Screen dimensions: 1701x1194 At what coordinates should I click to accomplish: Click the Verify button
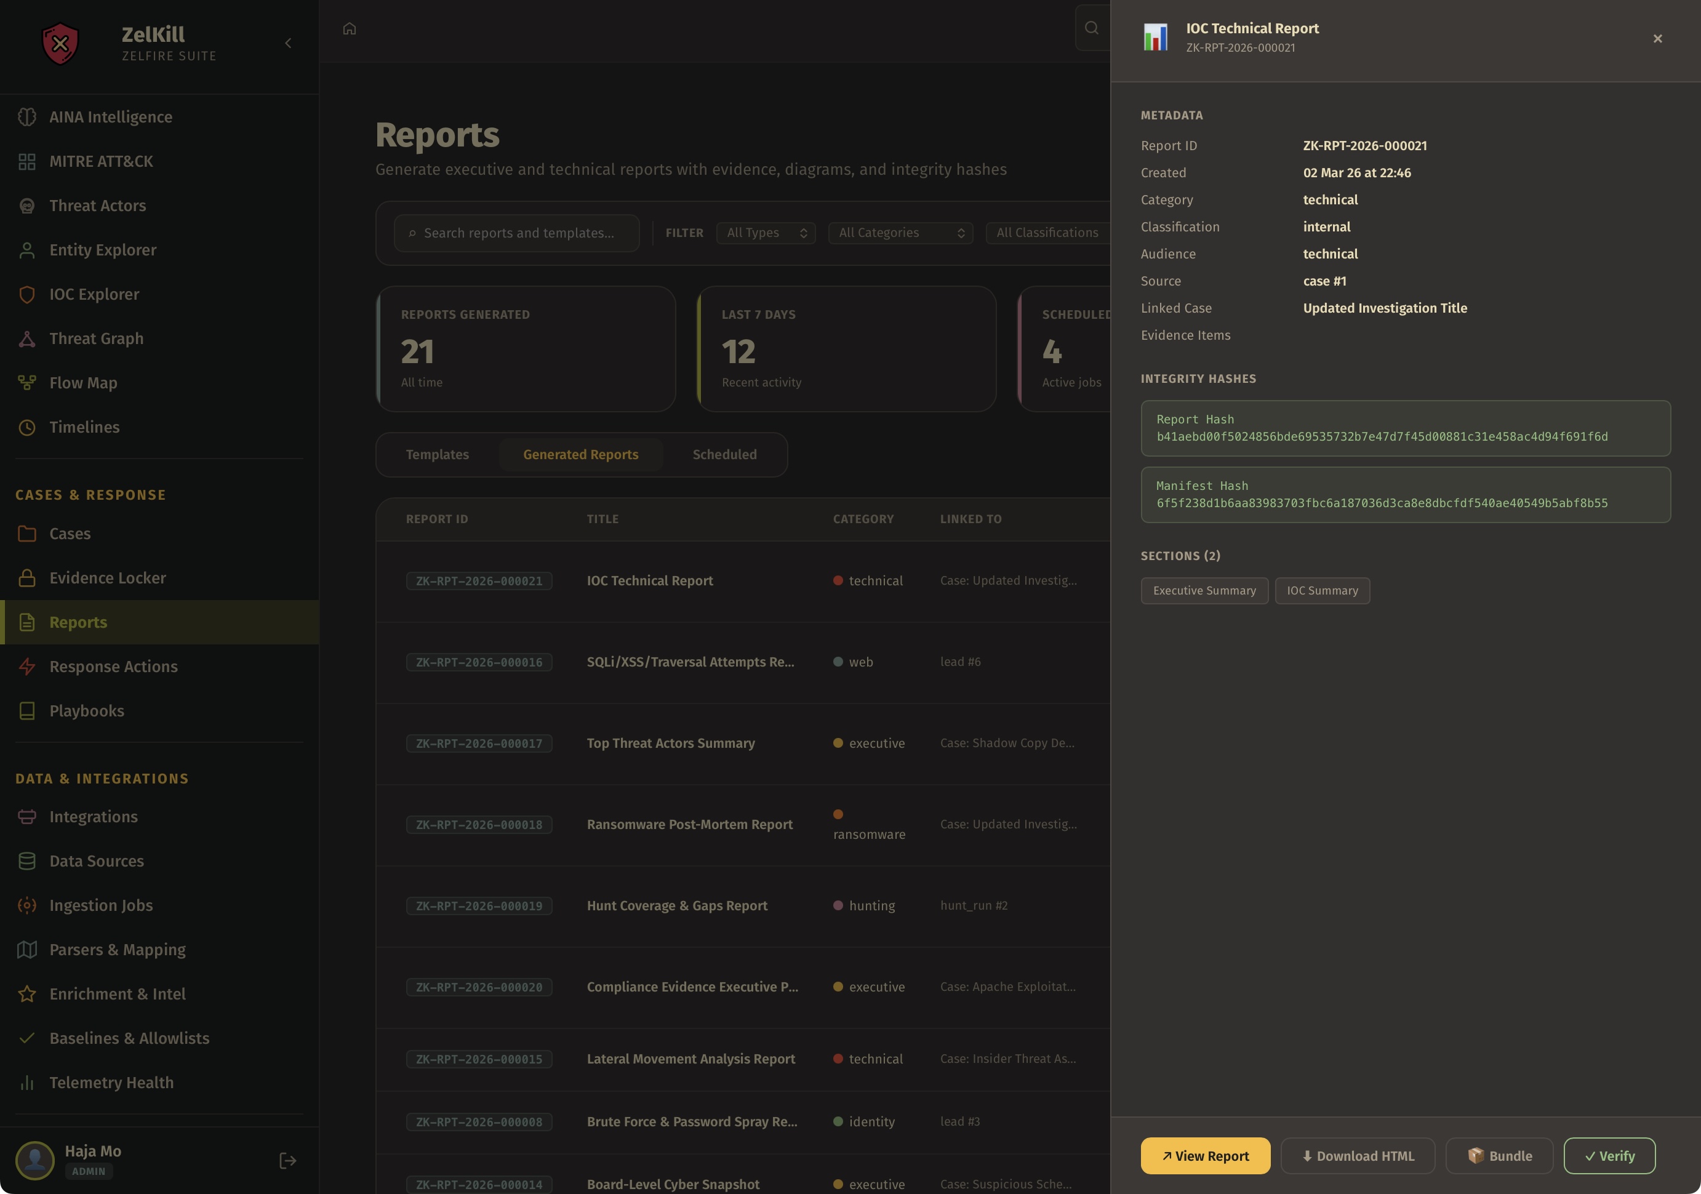1609,1155
